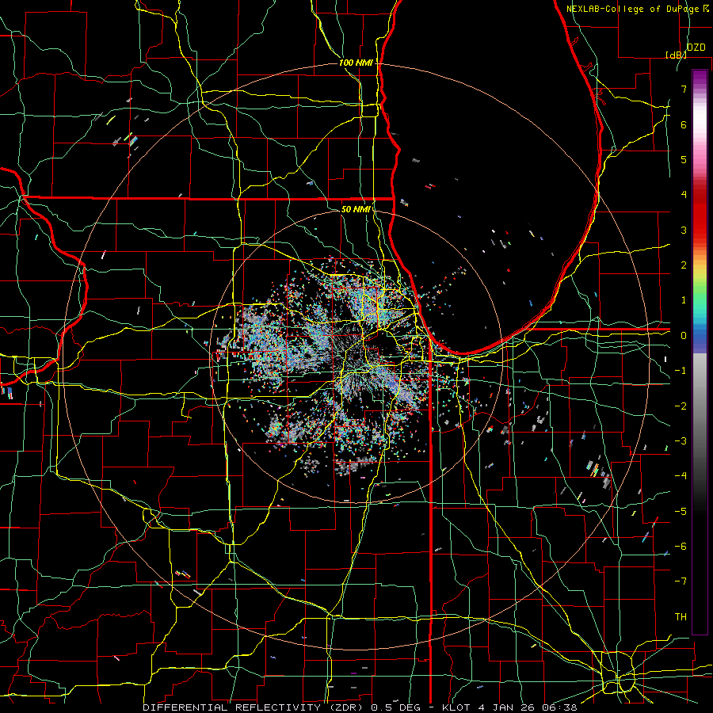Select the 2 dB scale label

684,265
